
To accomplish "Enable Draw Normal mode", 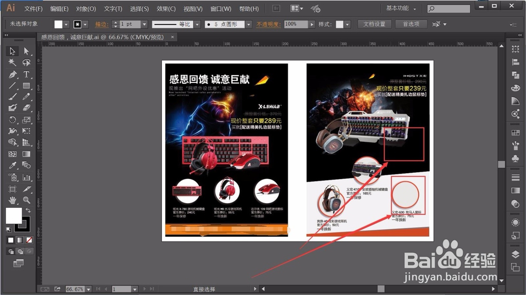I will coord(11,251).
